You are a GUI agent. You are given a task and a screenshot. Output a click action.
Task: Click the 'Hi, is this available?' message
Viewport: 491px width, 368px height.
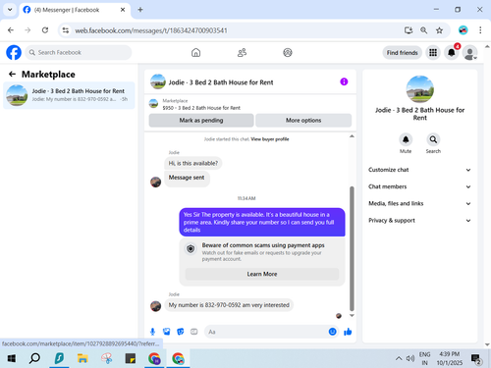click(x=193, y=163)
